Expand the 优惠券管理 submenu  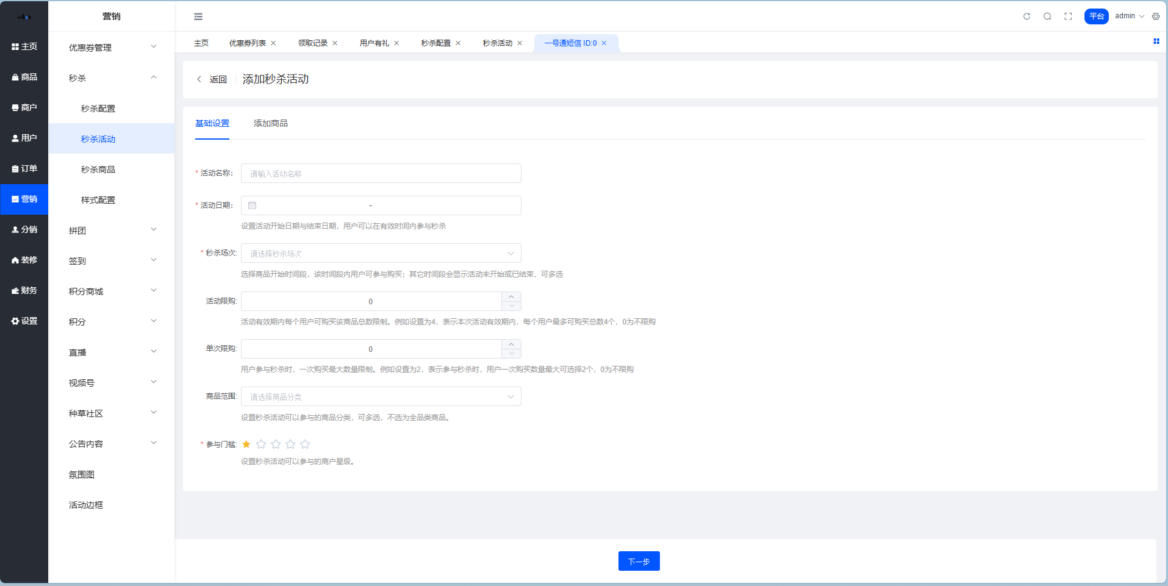tap(112, 48)
